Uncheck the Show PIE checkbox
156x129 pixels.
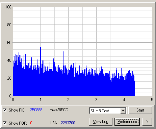5,110
